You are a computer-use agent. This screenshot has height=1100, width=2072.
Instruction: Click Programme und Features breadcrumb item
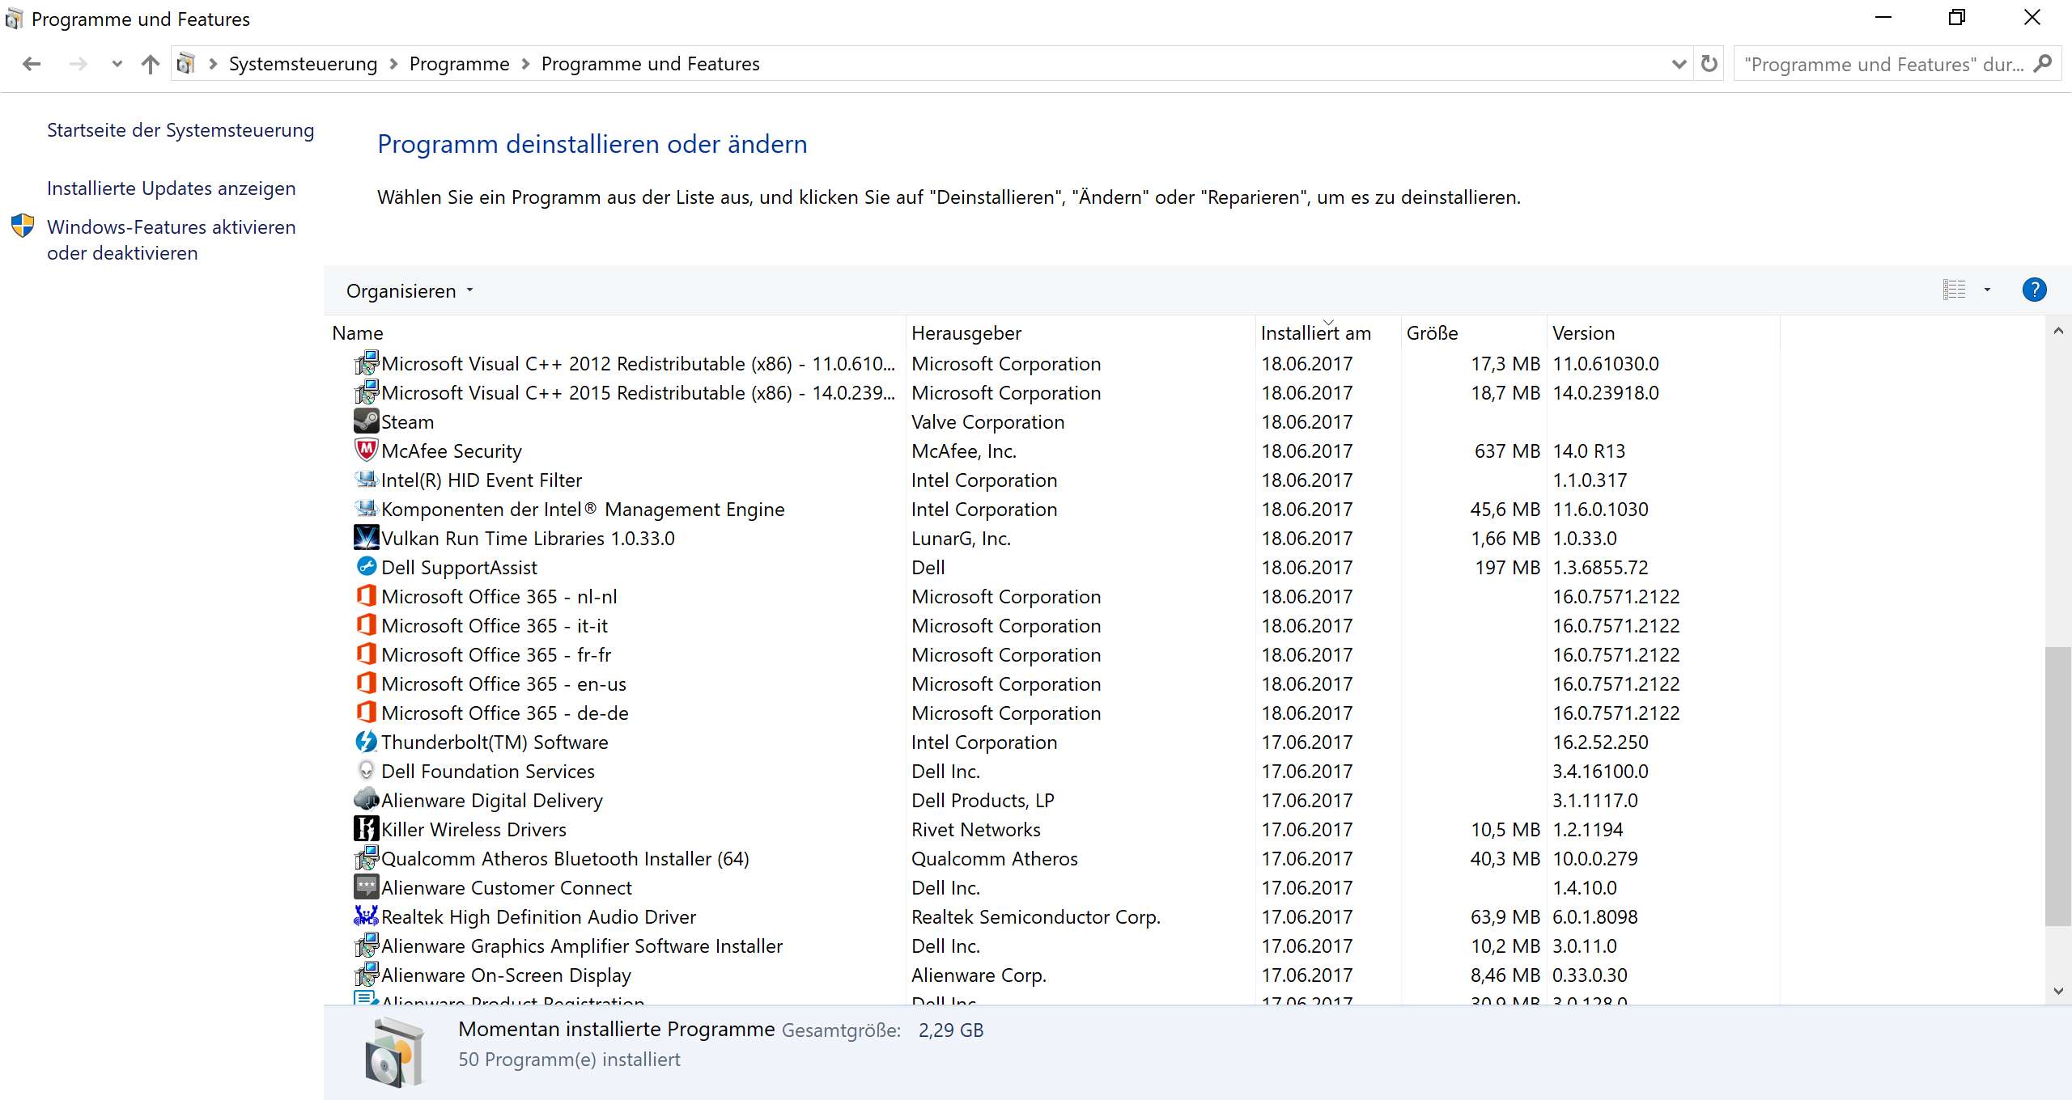650,64
